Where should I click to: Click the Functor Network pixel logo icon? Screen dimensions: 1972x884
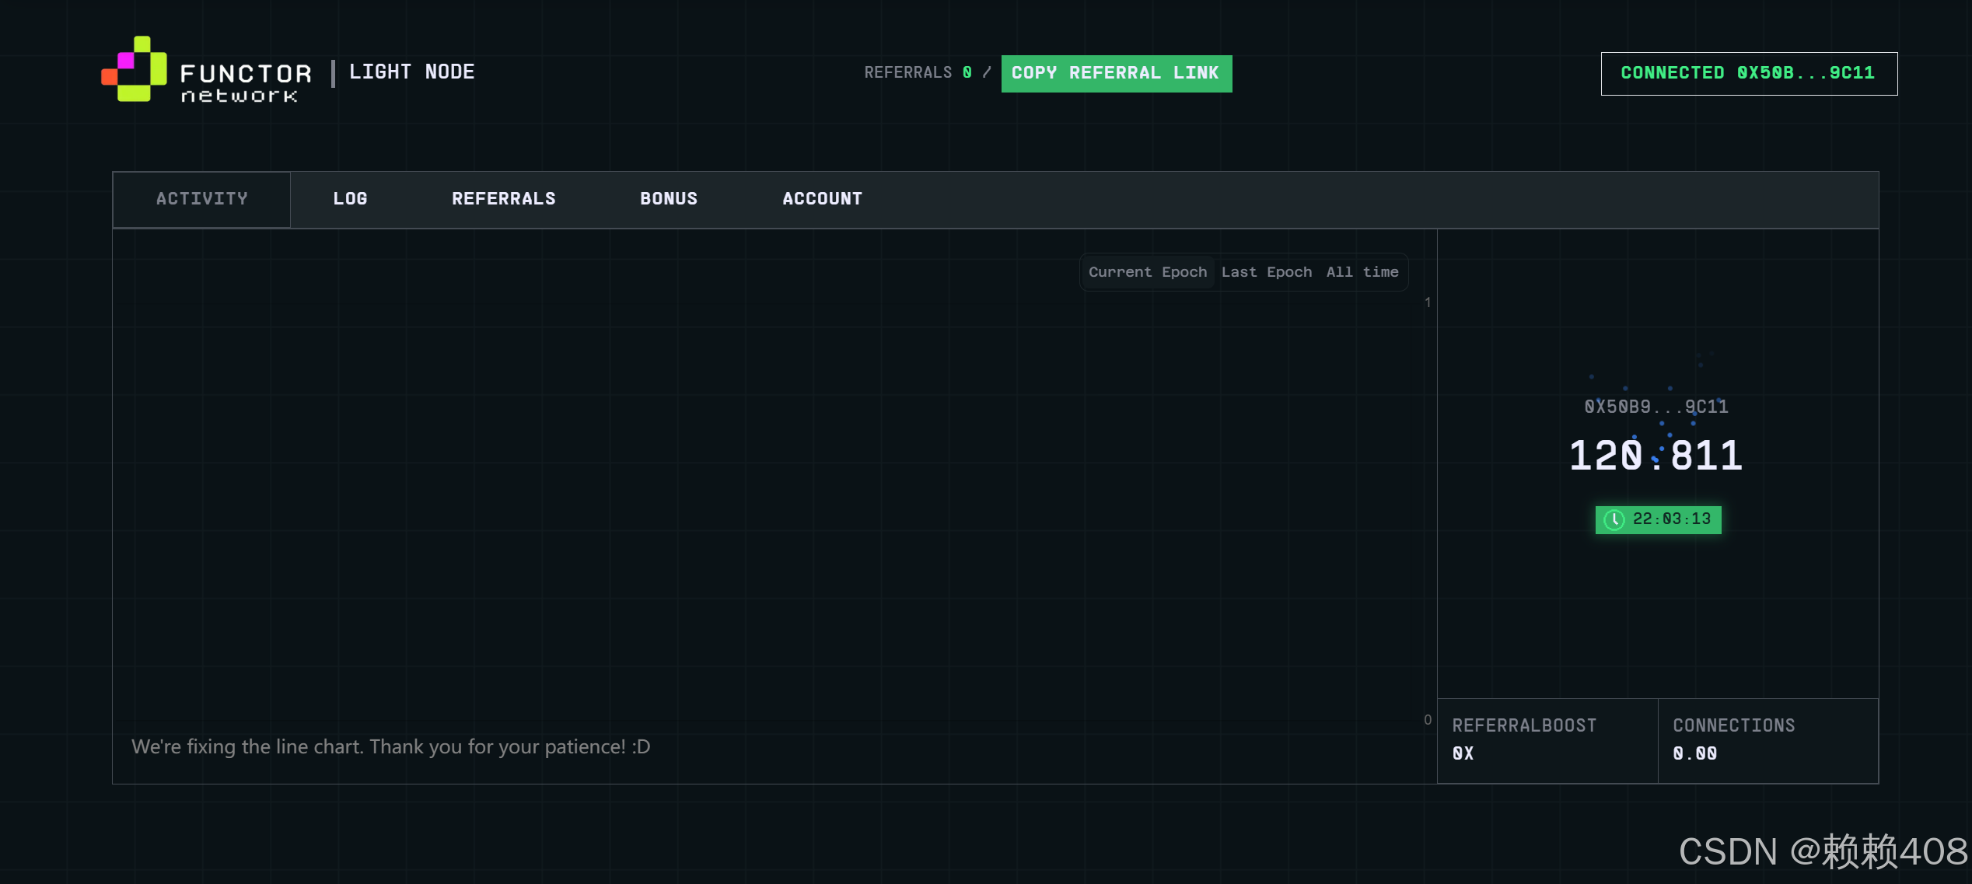(x=135, y=69)
